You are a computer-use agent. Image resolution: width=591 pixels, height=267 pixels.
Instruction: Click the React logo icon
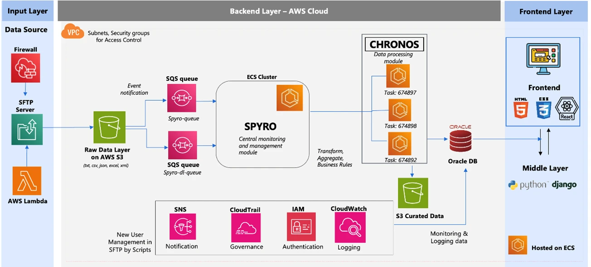(x=567, y=108)
